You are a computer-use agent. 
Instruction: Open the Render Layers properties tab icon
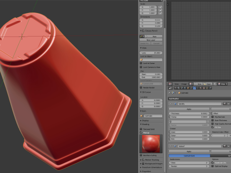(x=179, y=88)
